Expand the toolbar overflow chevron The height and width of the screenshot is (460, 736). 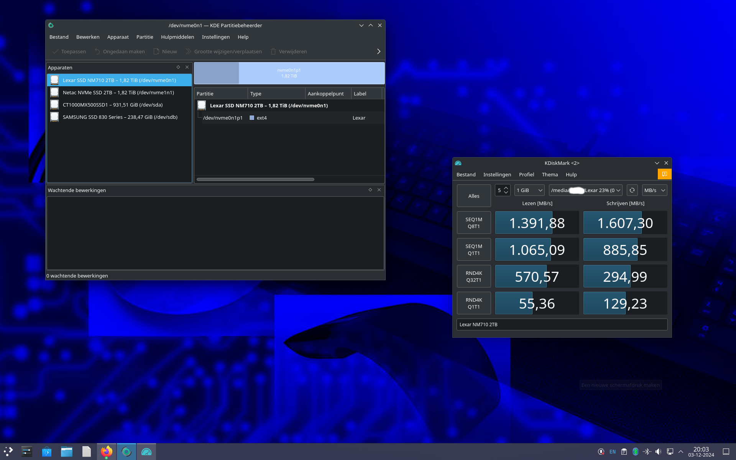(379, 51)
